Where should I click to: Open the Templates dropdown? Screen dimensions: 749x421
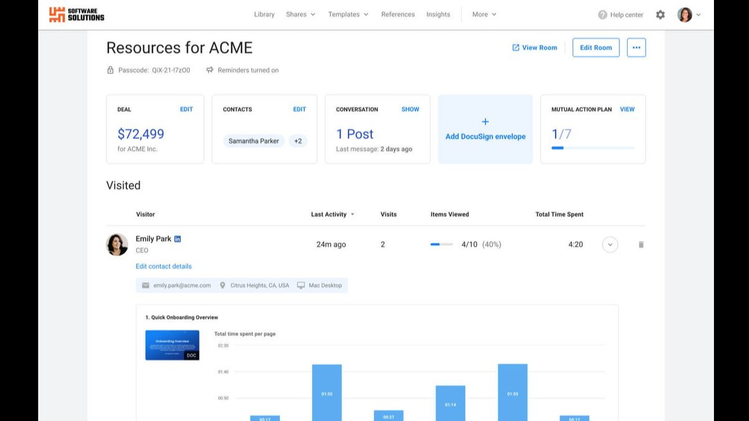[x=348, y=14]
